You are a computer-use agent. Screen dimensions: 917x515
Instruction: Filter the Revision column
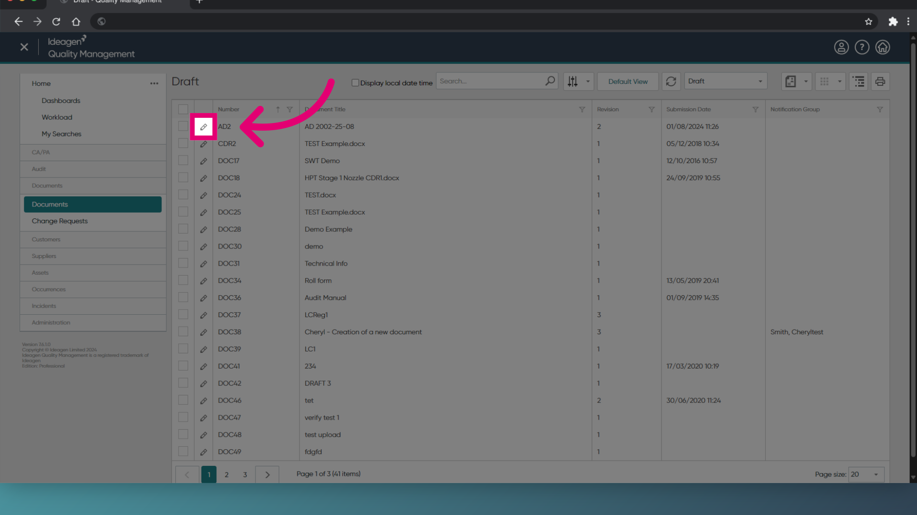click(651, 110)
